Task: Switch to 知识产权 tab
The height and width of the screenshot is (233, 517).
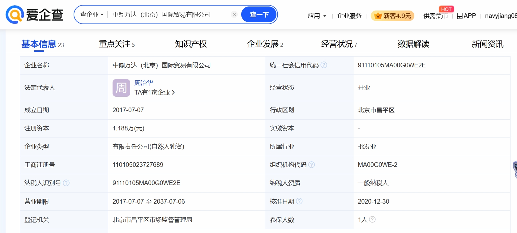Action: [191, 44]
